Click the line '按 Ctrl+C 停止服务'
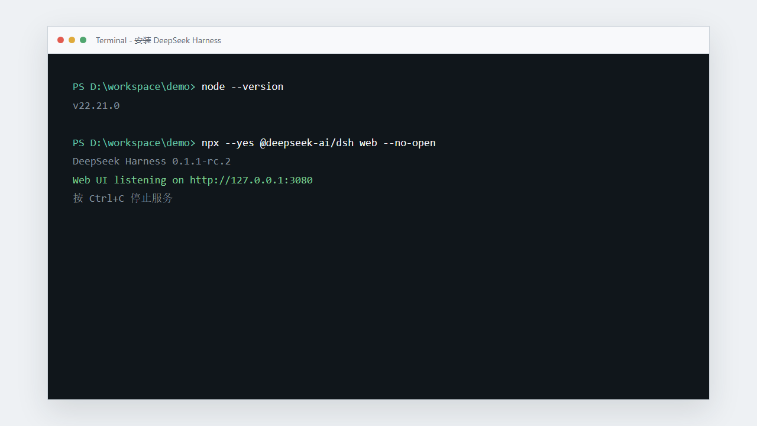The height and width of the screenshot is (426, 757). 123,198
